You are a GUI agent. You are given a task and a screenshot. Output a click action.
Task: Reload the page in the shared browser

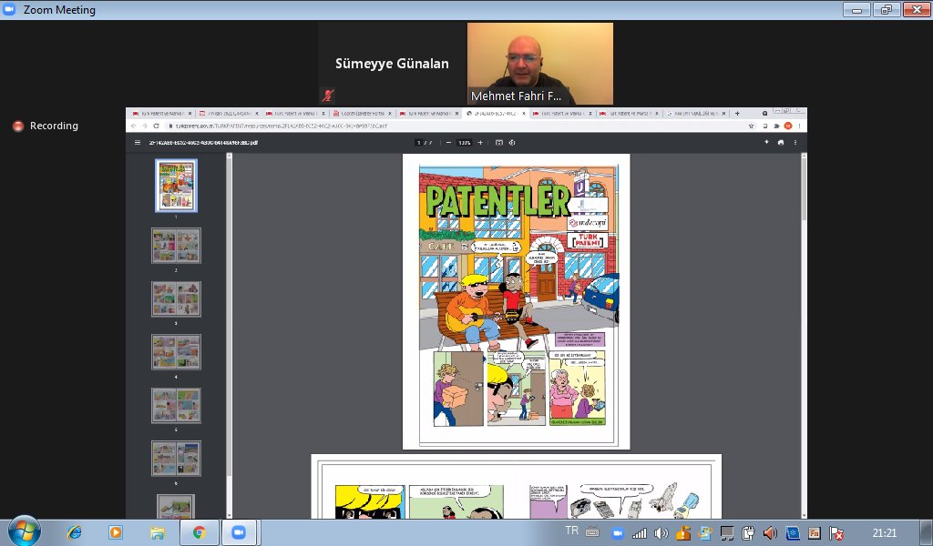coord(156,126)
